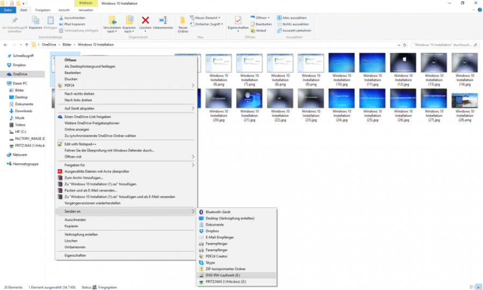
Task: Click the Kopieren nach ribbon icon
Action: (x=129, y=20)
